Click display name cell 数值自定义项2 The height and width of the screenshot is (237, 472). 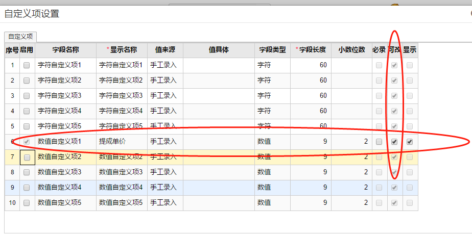pos(122,157)
